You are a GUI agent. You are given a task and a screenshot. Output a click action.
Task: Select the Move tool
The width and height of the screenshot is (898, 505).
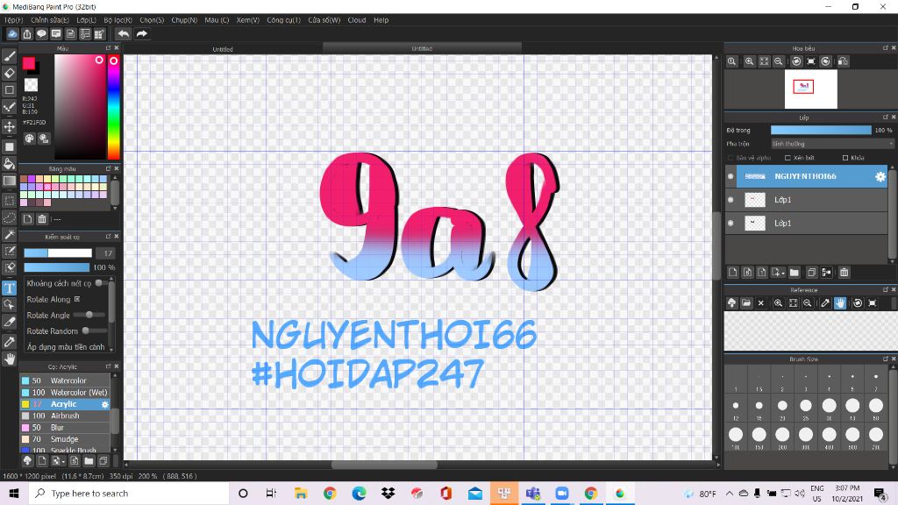click(x=9, y=126)
